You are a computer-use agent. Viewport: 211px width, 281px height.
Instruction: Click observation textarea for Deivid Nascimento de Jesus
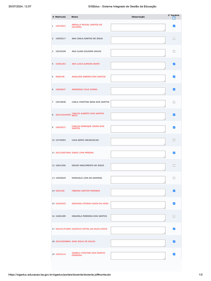(x=138, y=167)
